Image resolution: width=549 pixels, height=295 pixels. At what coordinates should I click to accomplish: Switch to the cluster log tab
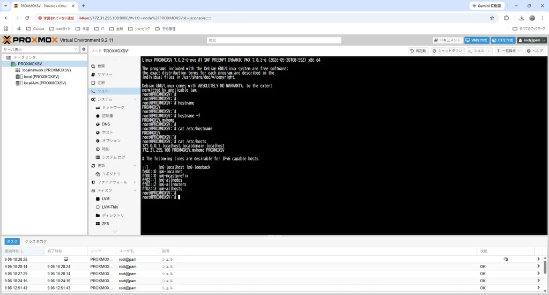(x=36, y=241)
